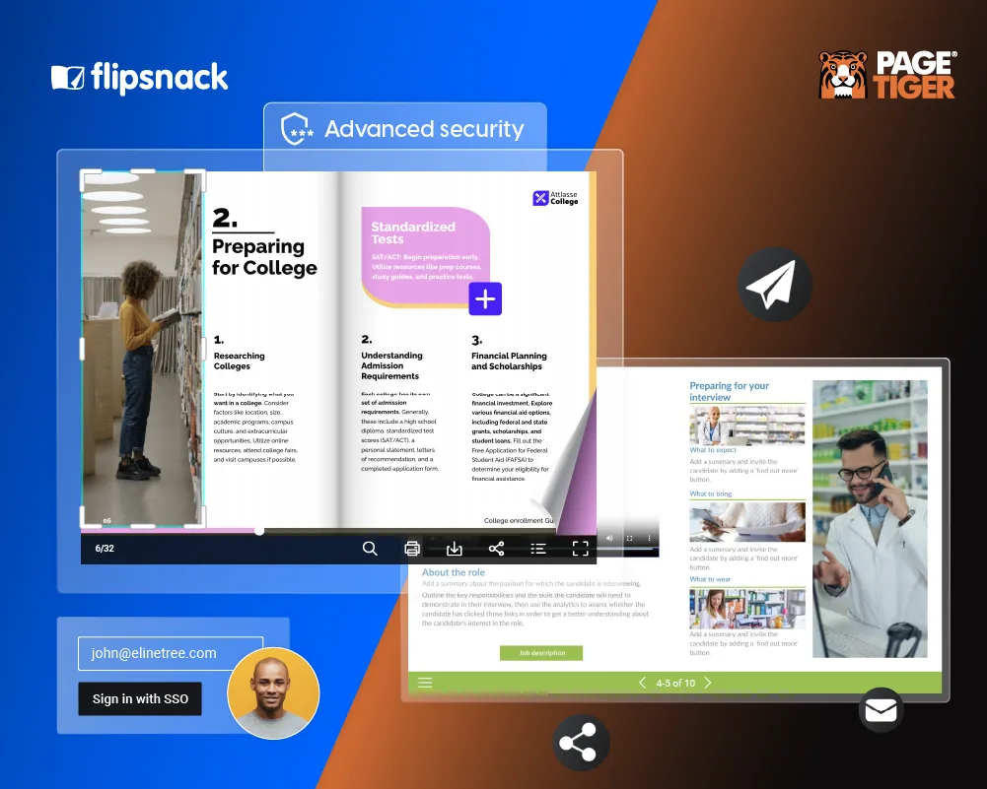
Task: Open share options in the flipbook toolbar
Action: pyautogui.click(x=497, y=549)
